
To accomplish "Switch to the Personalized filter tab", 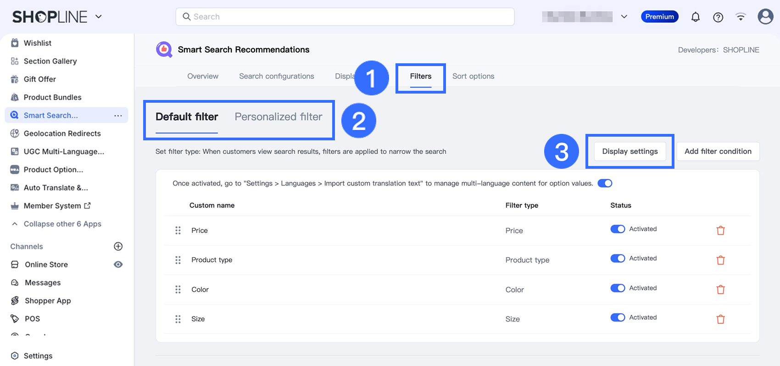I will [279, 117].
